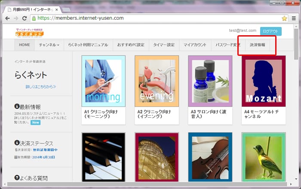Go to おすすめPC設定 page

tap(131, 45)
